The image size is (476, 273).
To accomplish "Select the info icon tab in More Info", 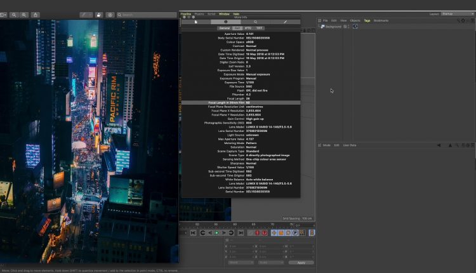I will click(225, 22).
